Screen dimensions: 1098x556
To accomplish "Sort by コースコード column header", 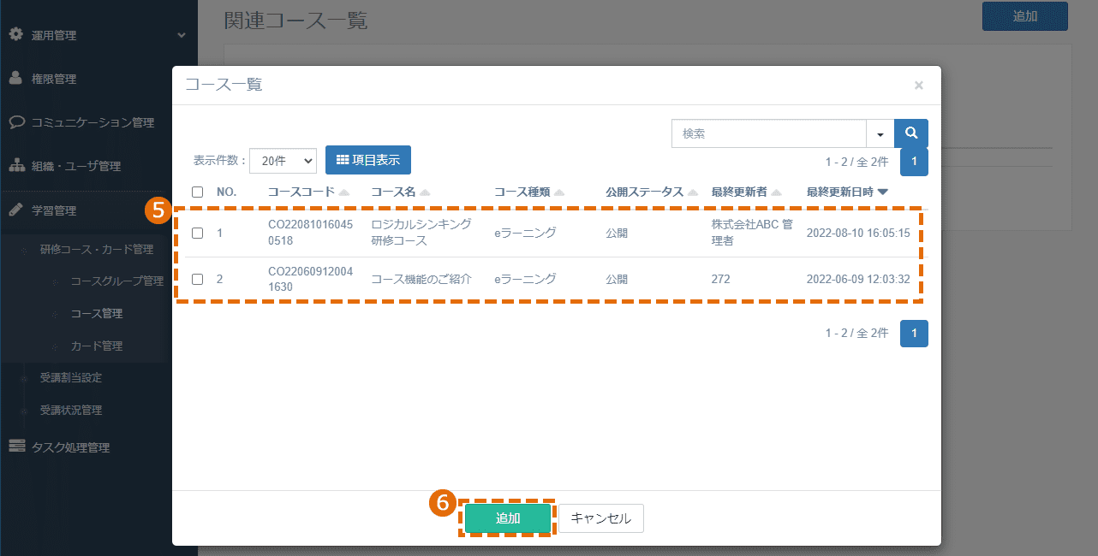I will (x=307, y=192).
